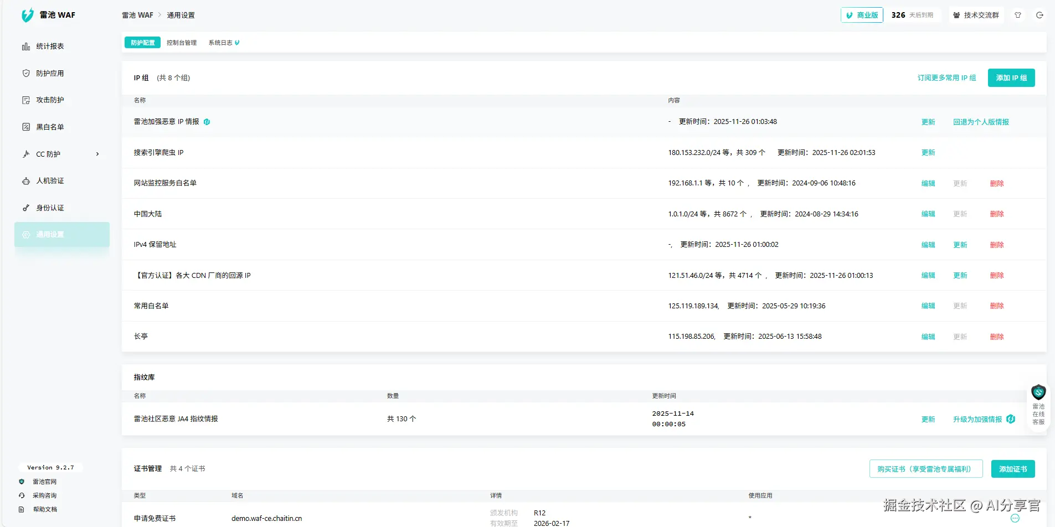Click the badge icon on 系统日志 tab
The width and height of the screenshot is (1055, 527).
[237, 43]
